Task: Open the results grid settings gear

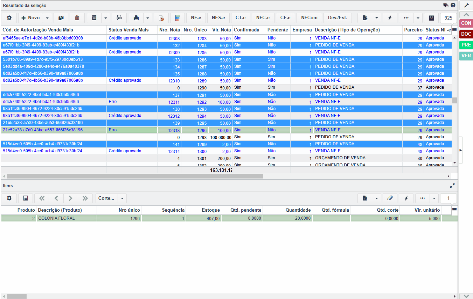Action: coord(9,18)
